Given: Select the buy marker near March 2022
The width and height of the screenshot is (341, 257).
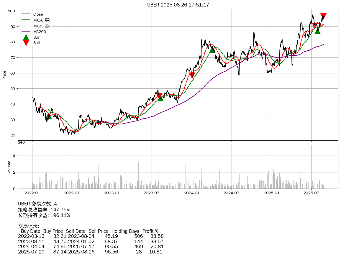Looking at the screenshot, I should tap(48, 116).
